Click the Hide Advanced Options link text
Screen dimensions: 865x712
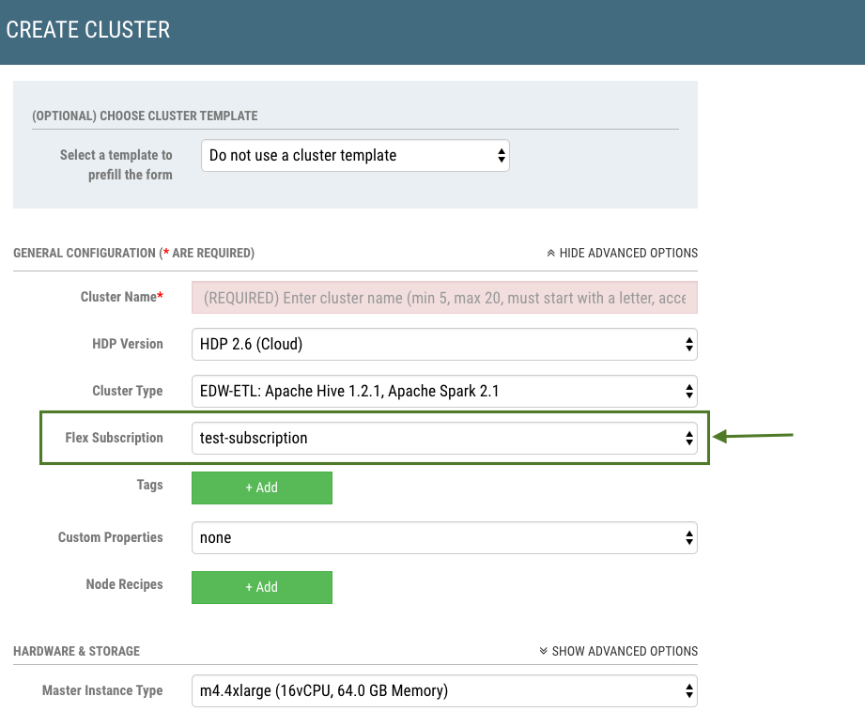pyautogui.click(x=628, y=253)
